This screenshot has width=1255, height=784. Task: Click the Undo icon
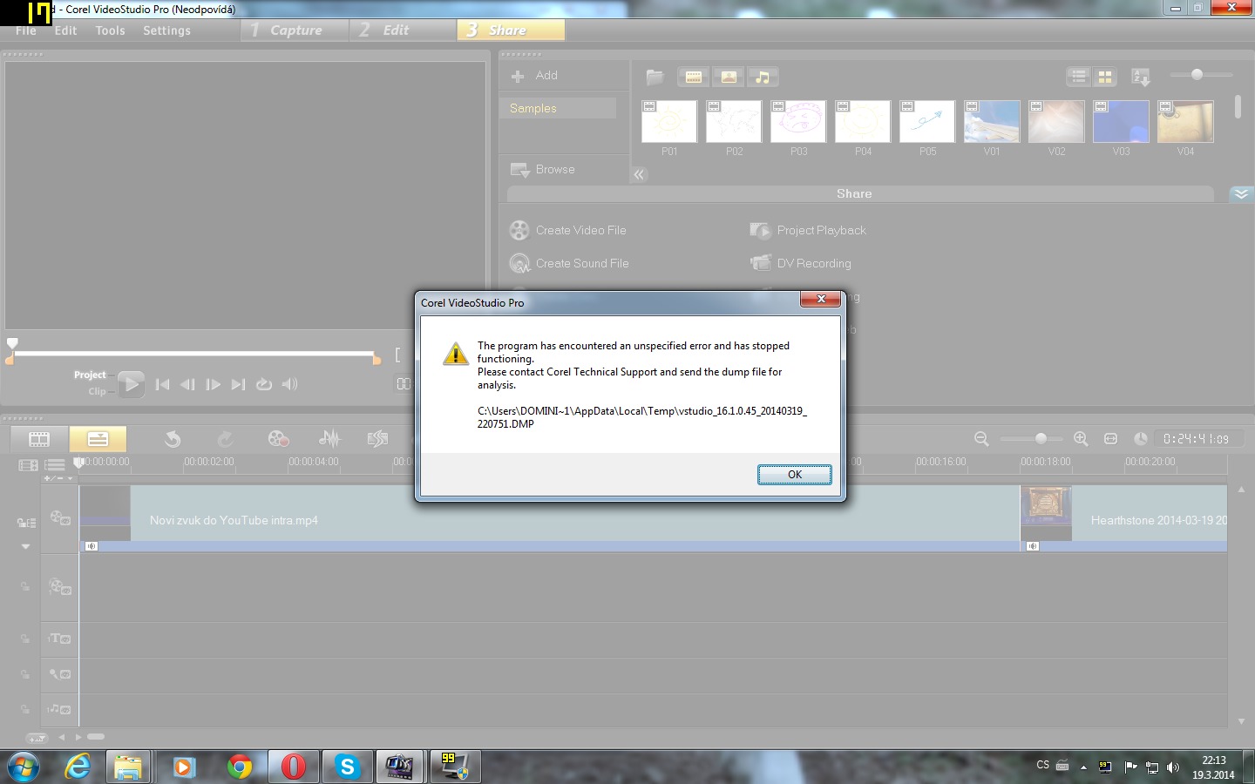[x=173, y=439]
